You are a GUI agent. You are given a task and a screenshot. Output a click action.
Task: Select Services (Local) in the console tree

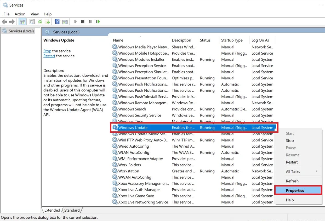coord(18,31)
